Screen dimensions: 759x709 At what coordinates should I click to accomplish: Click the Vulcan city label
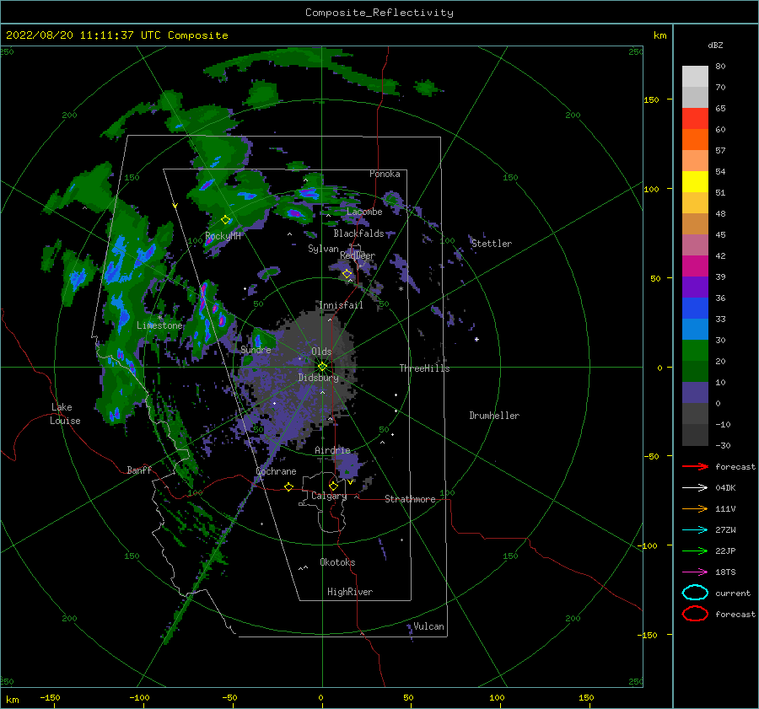[429, 626]
